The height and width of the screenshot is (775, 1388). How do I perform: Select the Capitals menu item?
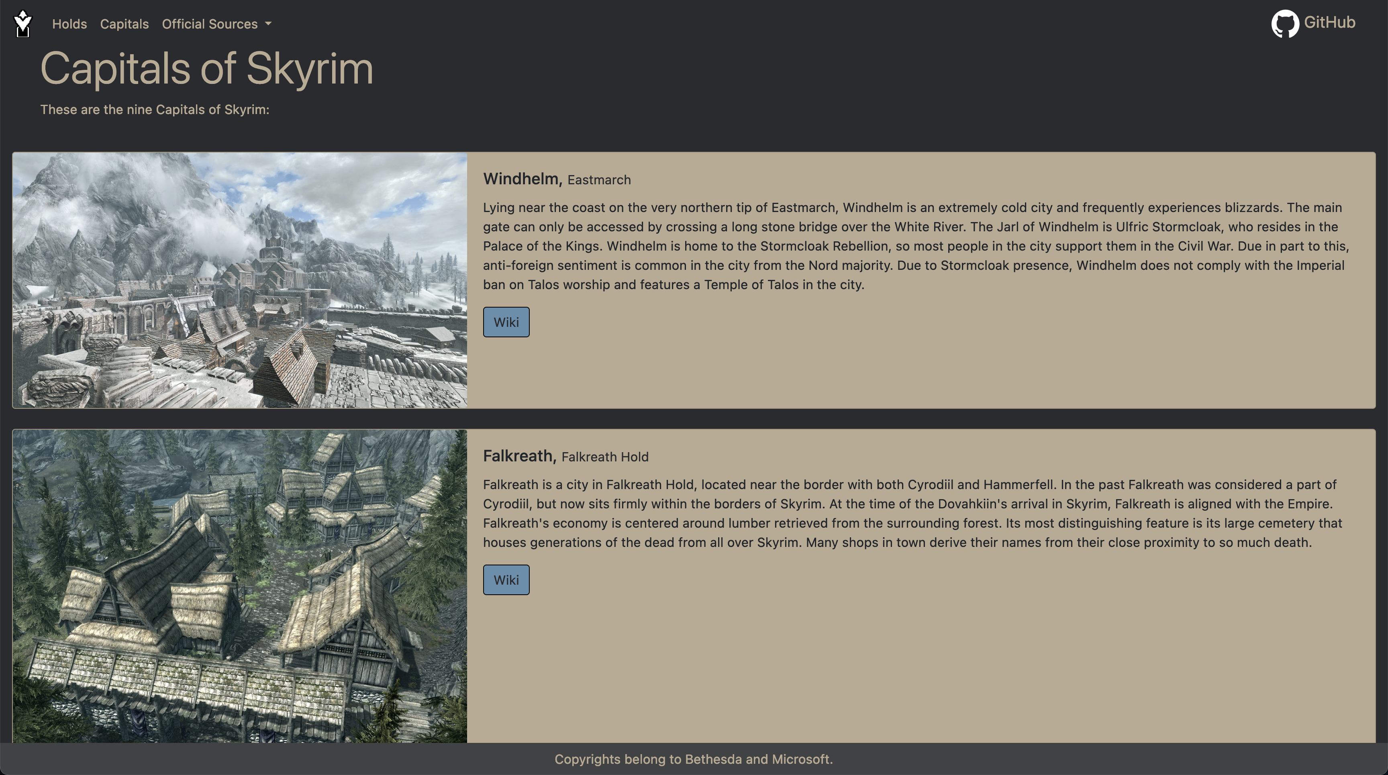(124, 24)
